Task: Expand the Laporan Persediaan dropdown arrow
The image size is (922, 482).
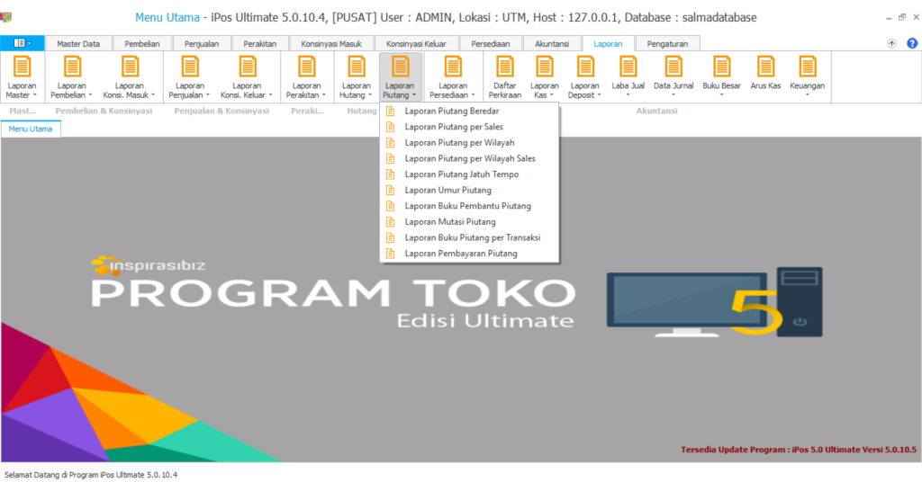Action: (473, 95)
